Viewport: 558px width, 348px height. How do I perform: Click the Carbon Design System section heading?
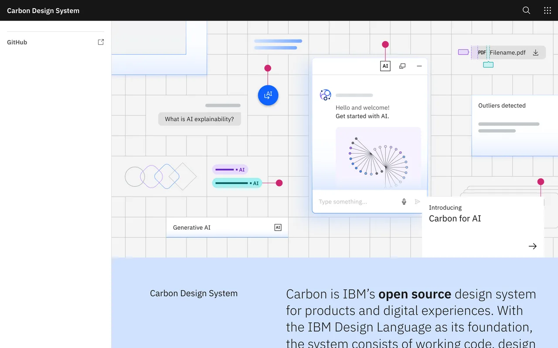pyautogui.click(x=194, y=293)
